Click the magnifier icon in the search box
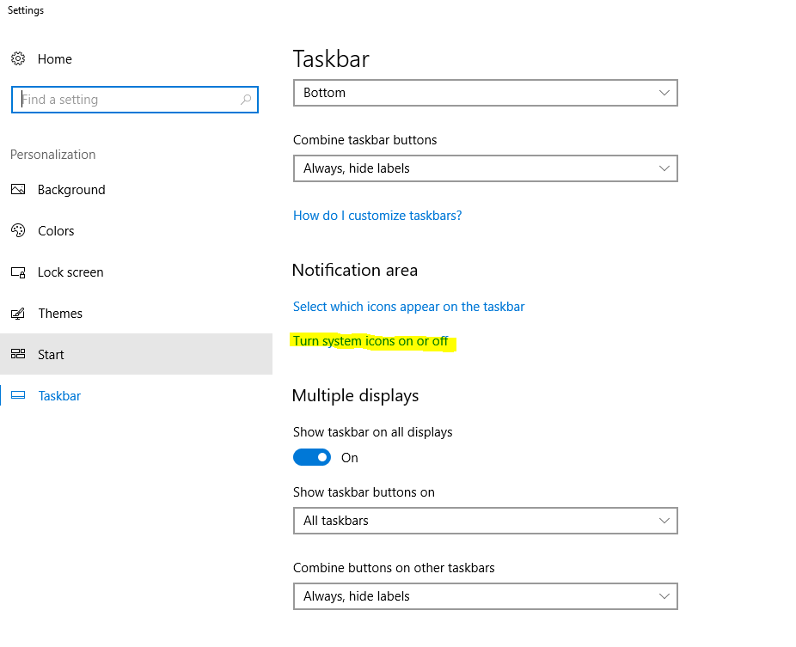Viewport: 796px width, 647px height. click(x=244, y=99)
